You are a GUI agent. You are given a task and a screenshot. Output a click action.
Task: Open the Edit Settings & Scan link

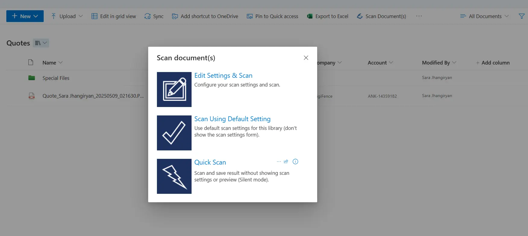tap(223, 76)
